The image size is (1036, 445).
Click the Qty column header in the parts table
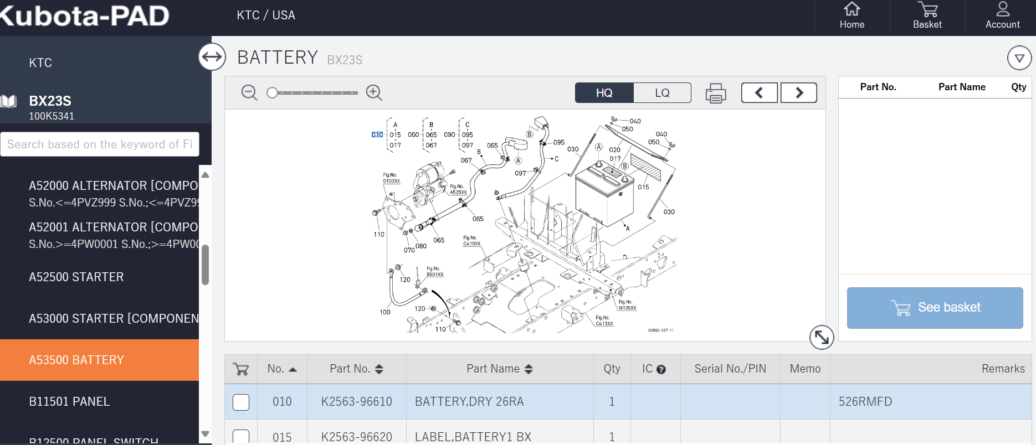click(x=612, y=369)
